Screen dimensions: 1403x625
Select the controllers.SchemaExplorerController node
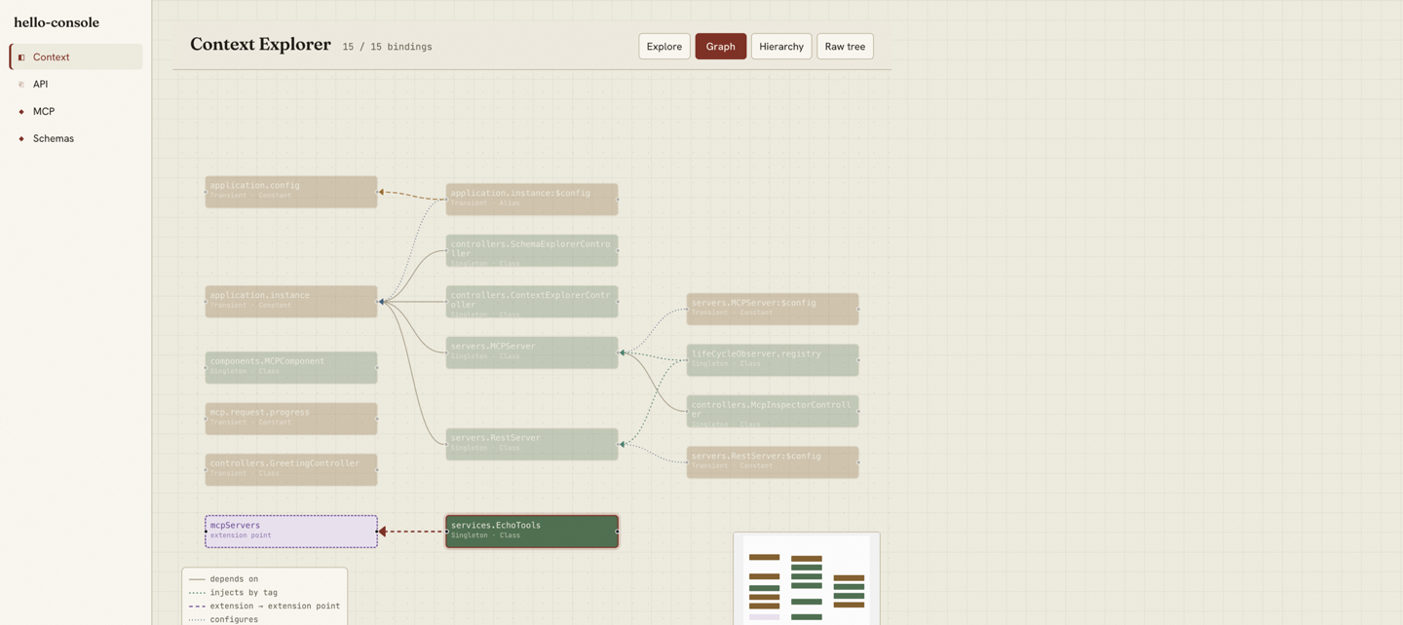532,250
